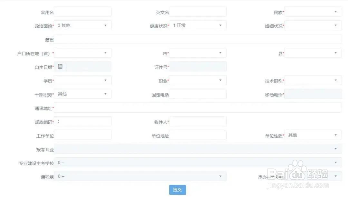
Task: Click the 曾用名 former name input field
Action: [x=82, y=11]
